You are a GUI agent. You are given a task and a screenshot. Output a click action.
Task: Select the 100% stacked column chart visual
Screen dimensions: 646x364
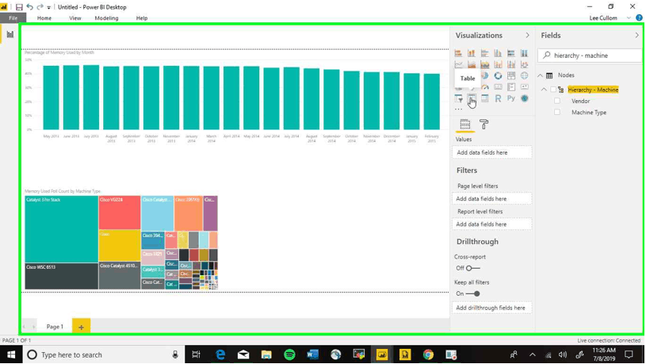524,53
